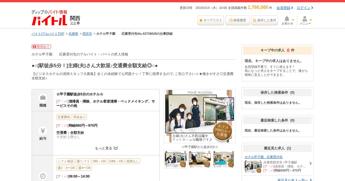Open the お知らせ bell notifications
The width and height of the screenshot is (345, 181).
coord(287,20)
